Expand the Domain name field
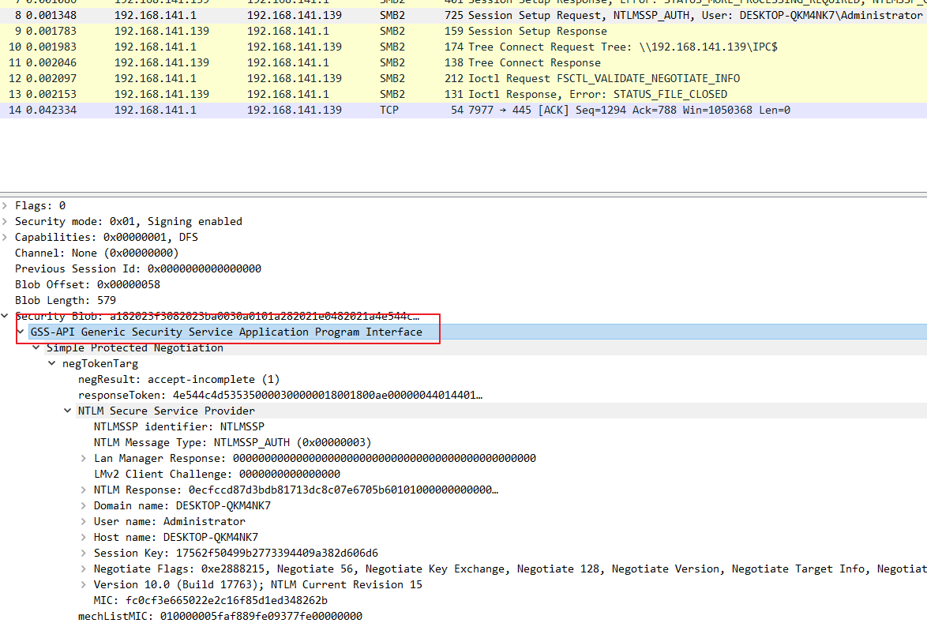The width and height of the screenshot is (927, 623). pos(84,505)
